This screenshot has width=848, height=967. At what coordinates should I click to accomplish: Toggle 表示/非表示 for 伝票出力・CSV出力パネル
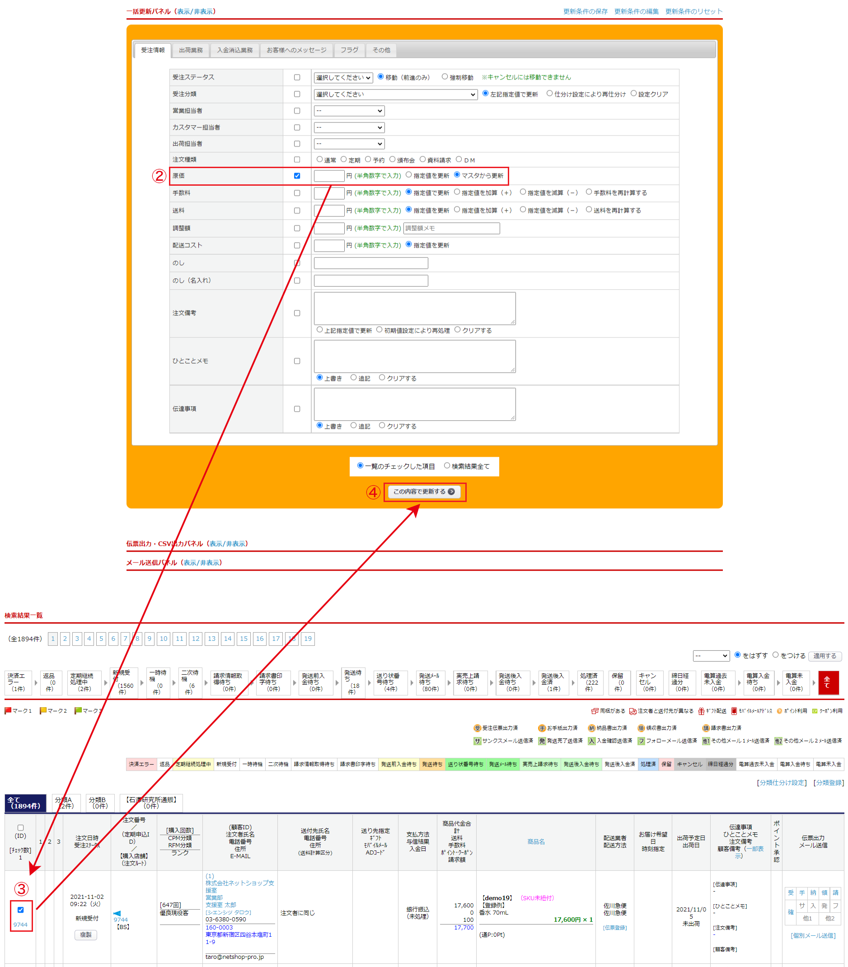tap(228, 544)
